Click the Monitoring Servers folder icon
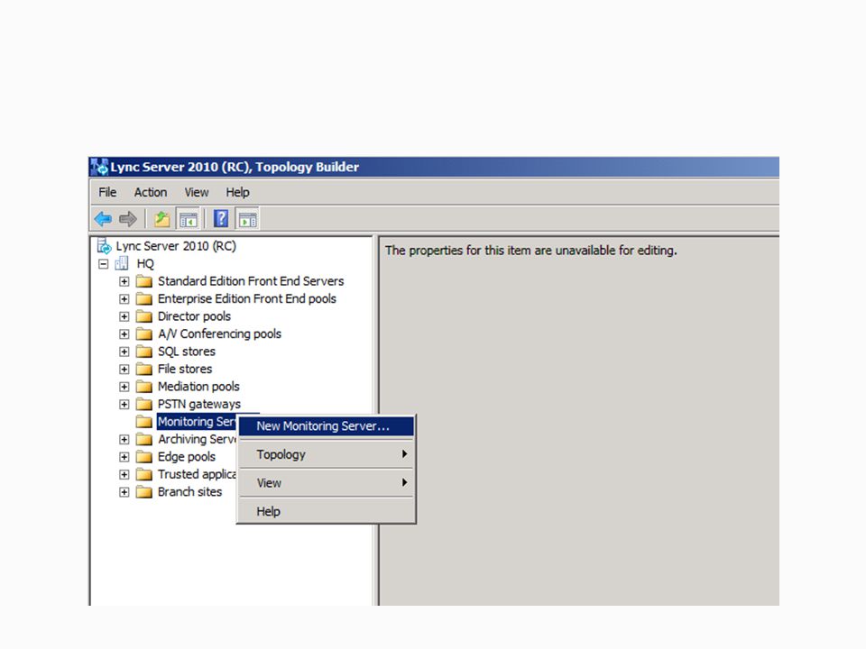This screenshot has width=866, height=649. pyautogui.click(x=144, y=422)
